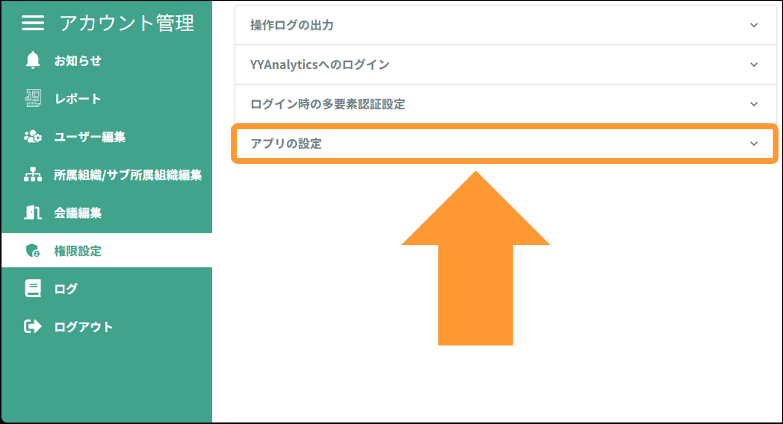The height and width of the screenshot is (424, 783).
Task: Expand the ログイン時の多要素認証設定 chevron
Action: point(754,104)
